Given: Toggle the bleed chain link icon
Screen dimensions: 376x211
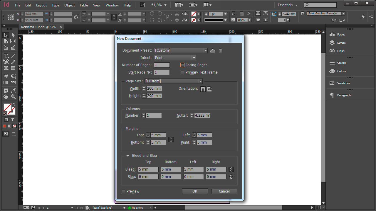Looking at the screenshot, I should pos(231,169).
